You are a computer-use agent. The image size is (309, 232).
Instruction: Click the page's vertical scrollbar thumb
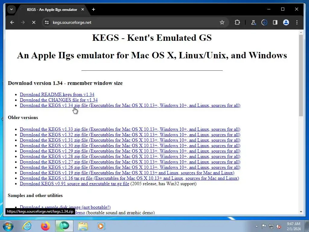301,75
